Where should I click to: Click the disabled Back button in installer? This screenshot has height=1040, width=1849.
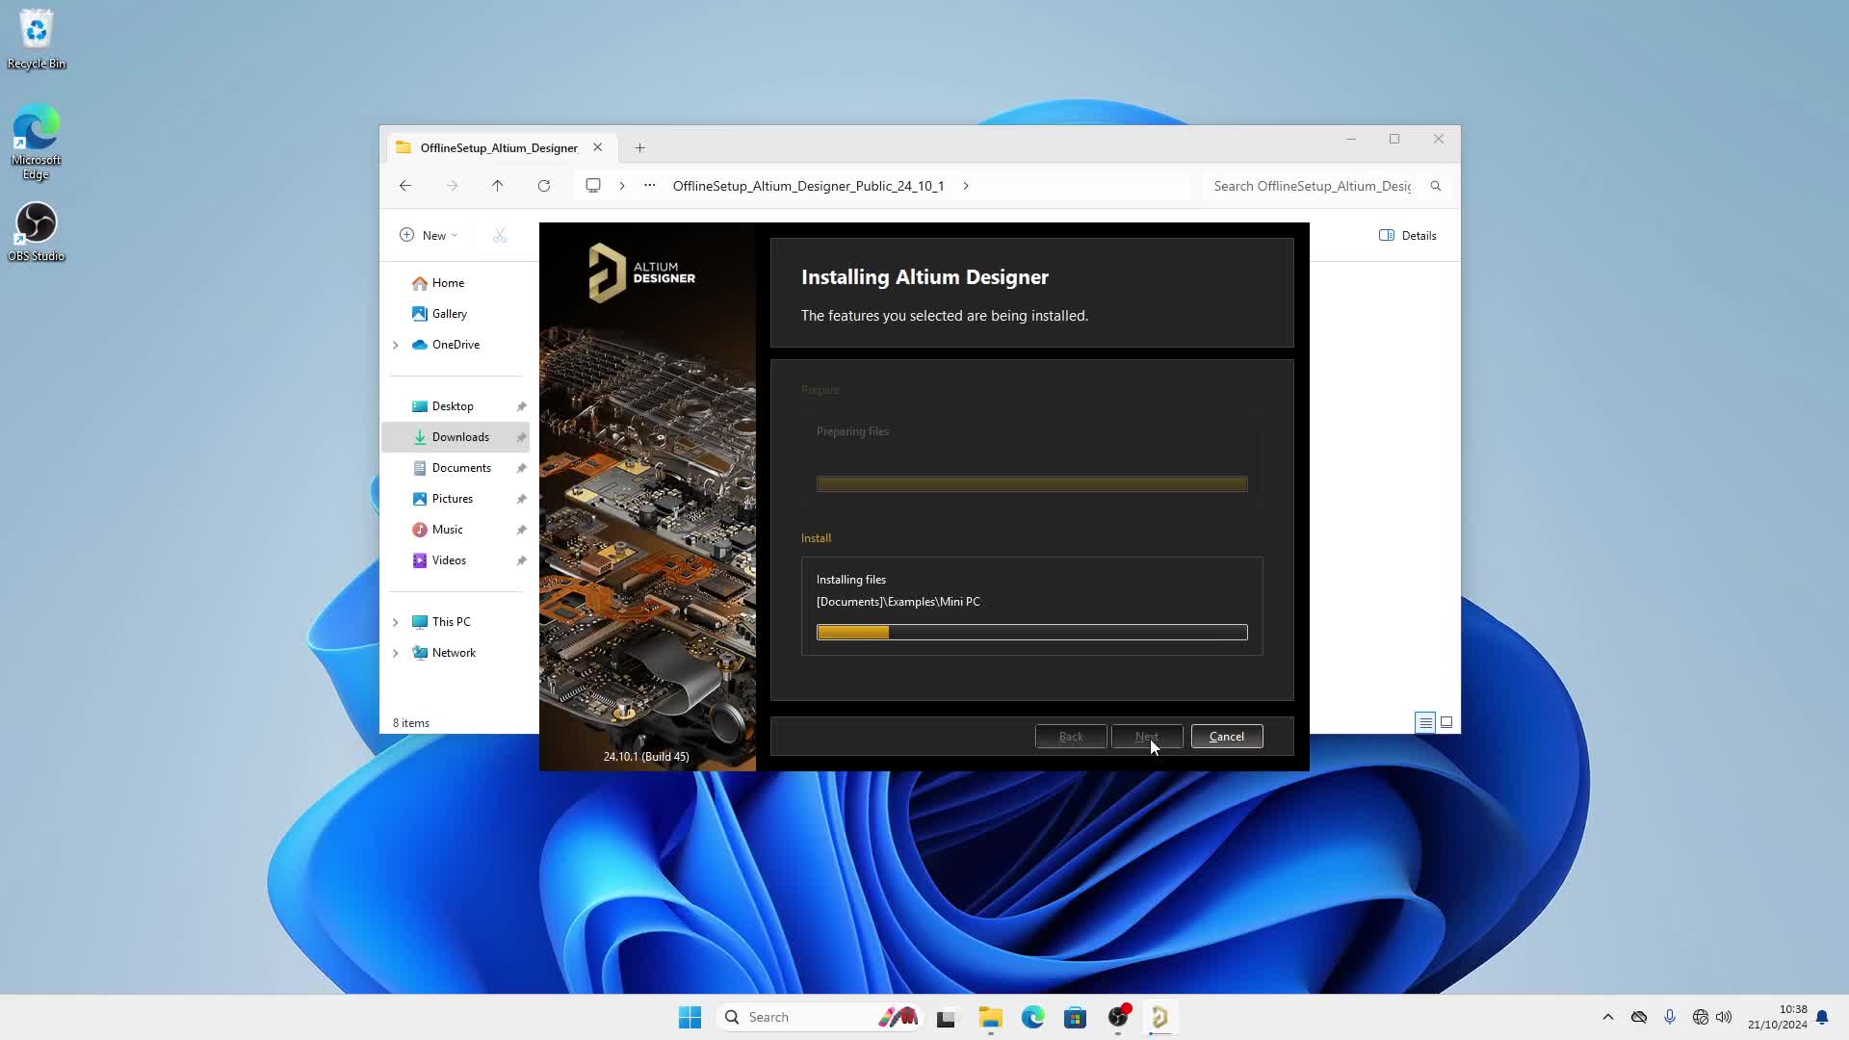[x=1071, y=737]
